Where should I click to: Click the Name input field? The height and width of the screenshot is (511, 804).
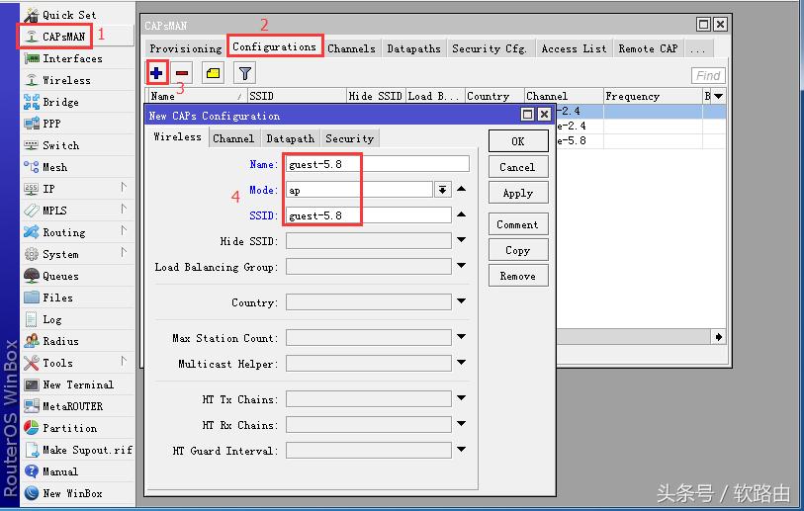pyautogui.click(x=378, y=164)
